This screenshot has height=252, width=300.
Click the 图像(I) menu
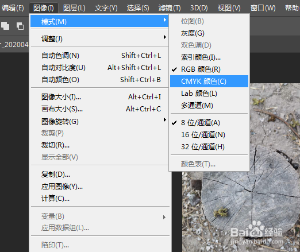point(44,8)
